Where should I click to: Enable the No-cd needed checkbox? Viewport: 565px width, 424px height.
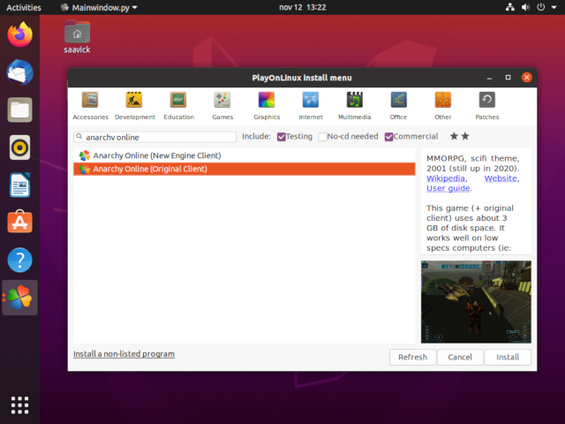coord(322,137)
